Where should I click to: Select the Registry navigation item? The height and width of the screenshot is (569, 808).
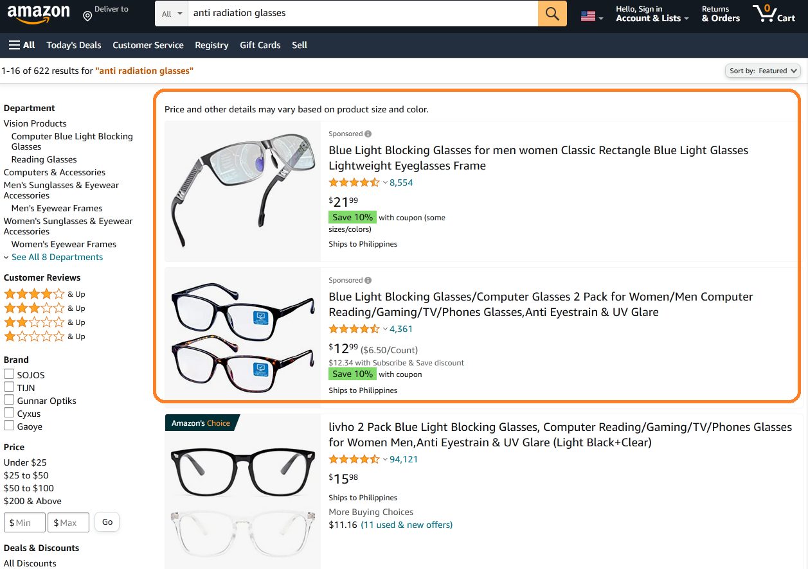tap(211, 45)
